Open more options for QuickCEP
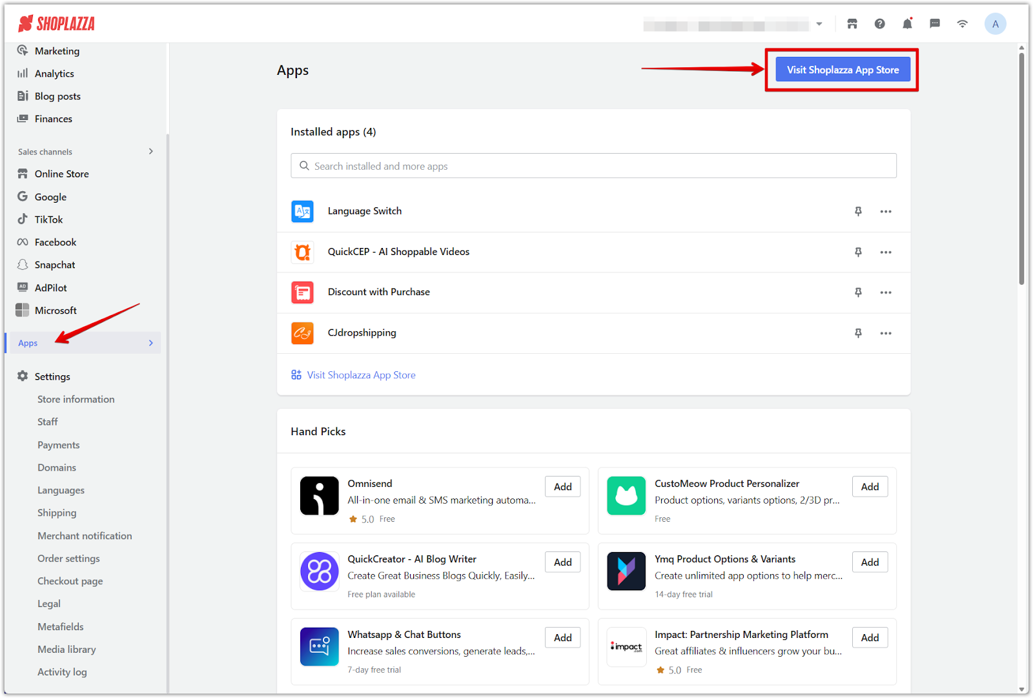Screen dimensions: 1033x698 886,252
